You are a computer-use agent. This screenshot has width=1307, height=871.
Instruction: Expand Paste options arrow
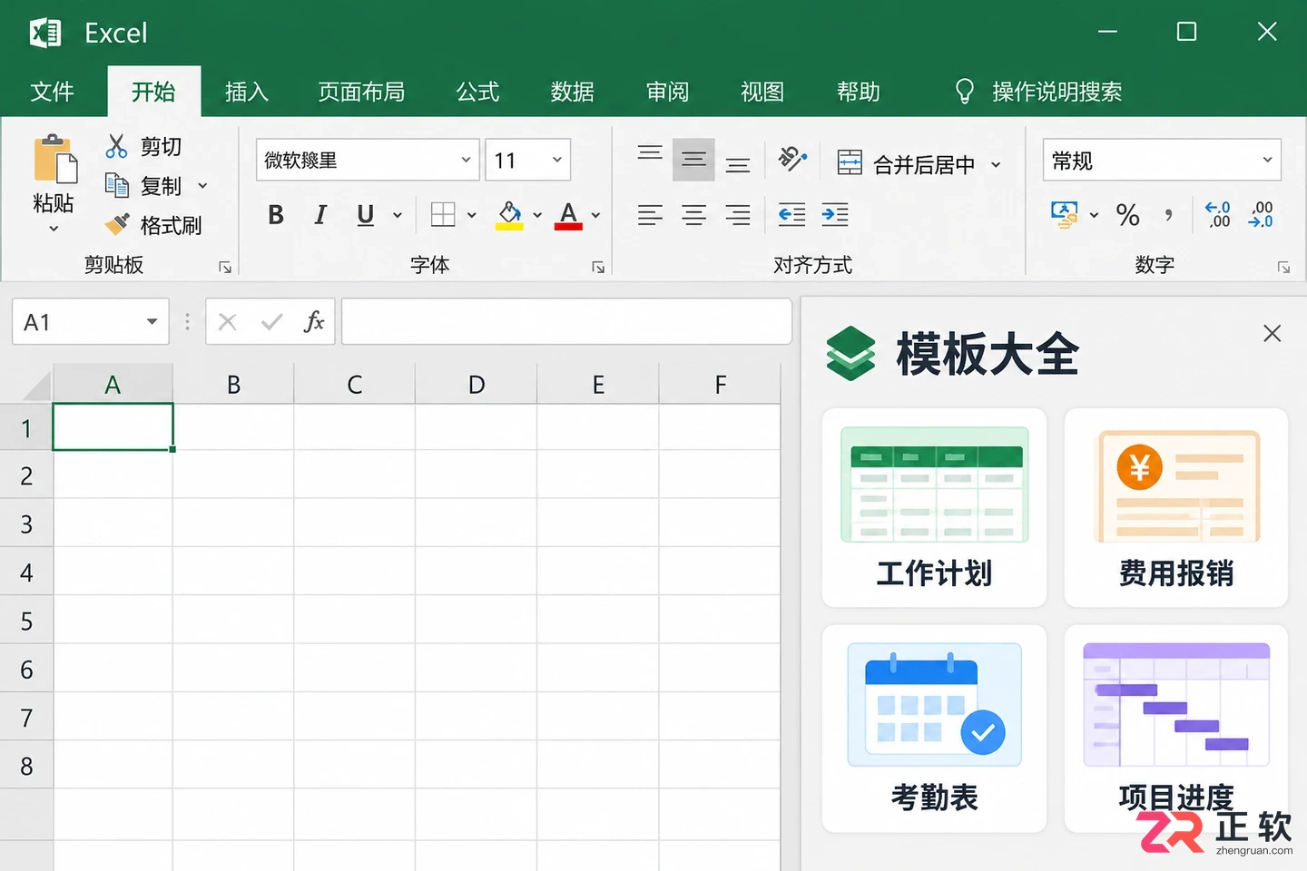pos(54,229)
